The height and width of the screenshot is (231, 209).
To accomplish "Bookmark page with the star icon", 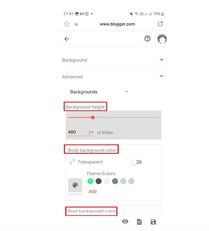I will tap(67, 24).
